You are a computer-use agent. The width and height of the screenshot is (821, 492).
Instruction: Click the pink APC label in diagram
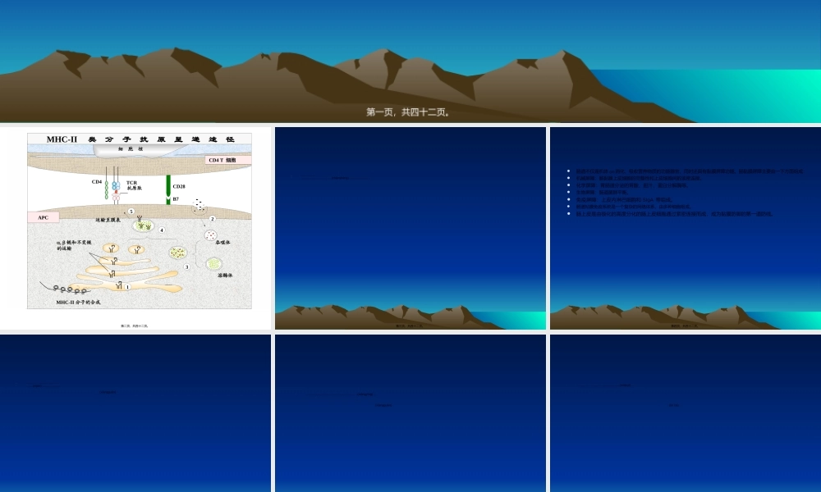tap(44, 217)
